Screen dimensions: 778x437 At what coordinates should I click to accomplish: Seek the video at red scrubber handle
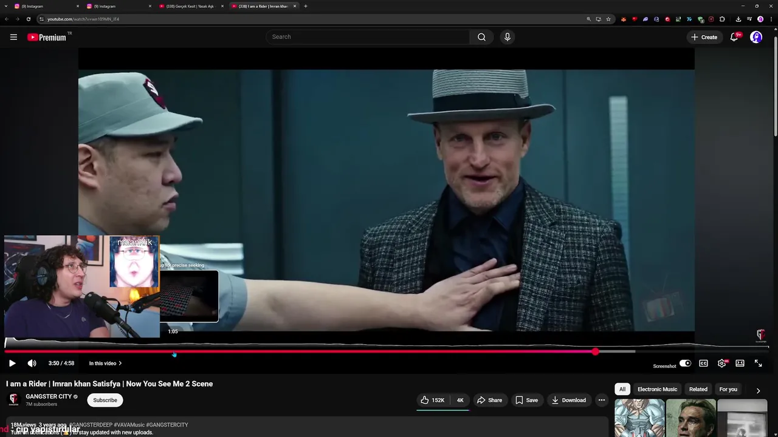595,351
